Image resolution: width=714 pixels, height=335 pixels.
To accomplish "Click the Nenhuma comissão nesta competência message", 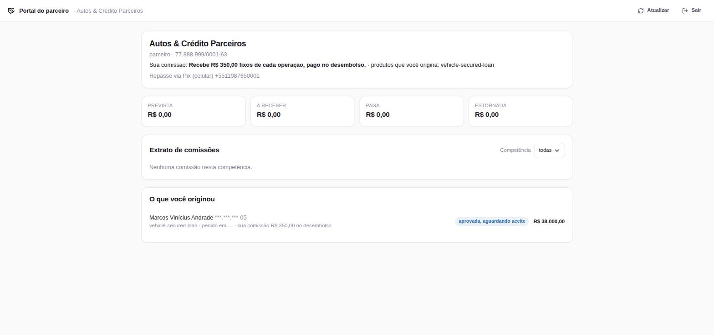I will (201, 167).
